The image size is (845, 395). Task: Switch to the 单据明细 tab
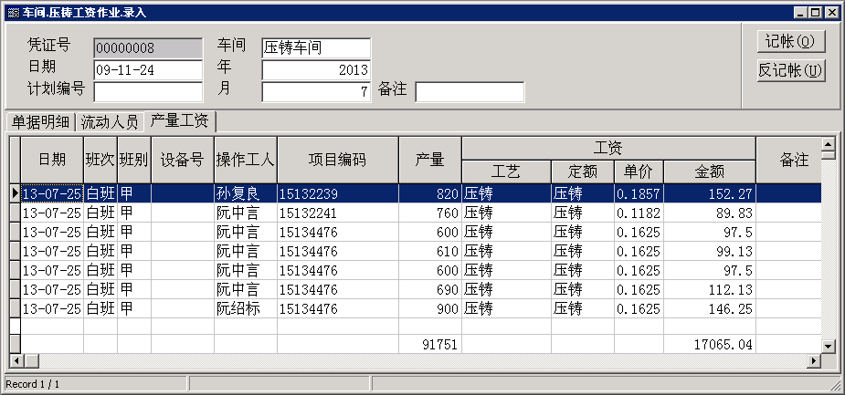(40, 121)
